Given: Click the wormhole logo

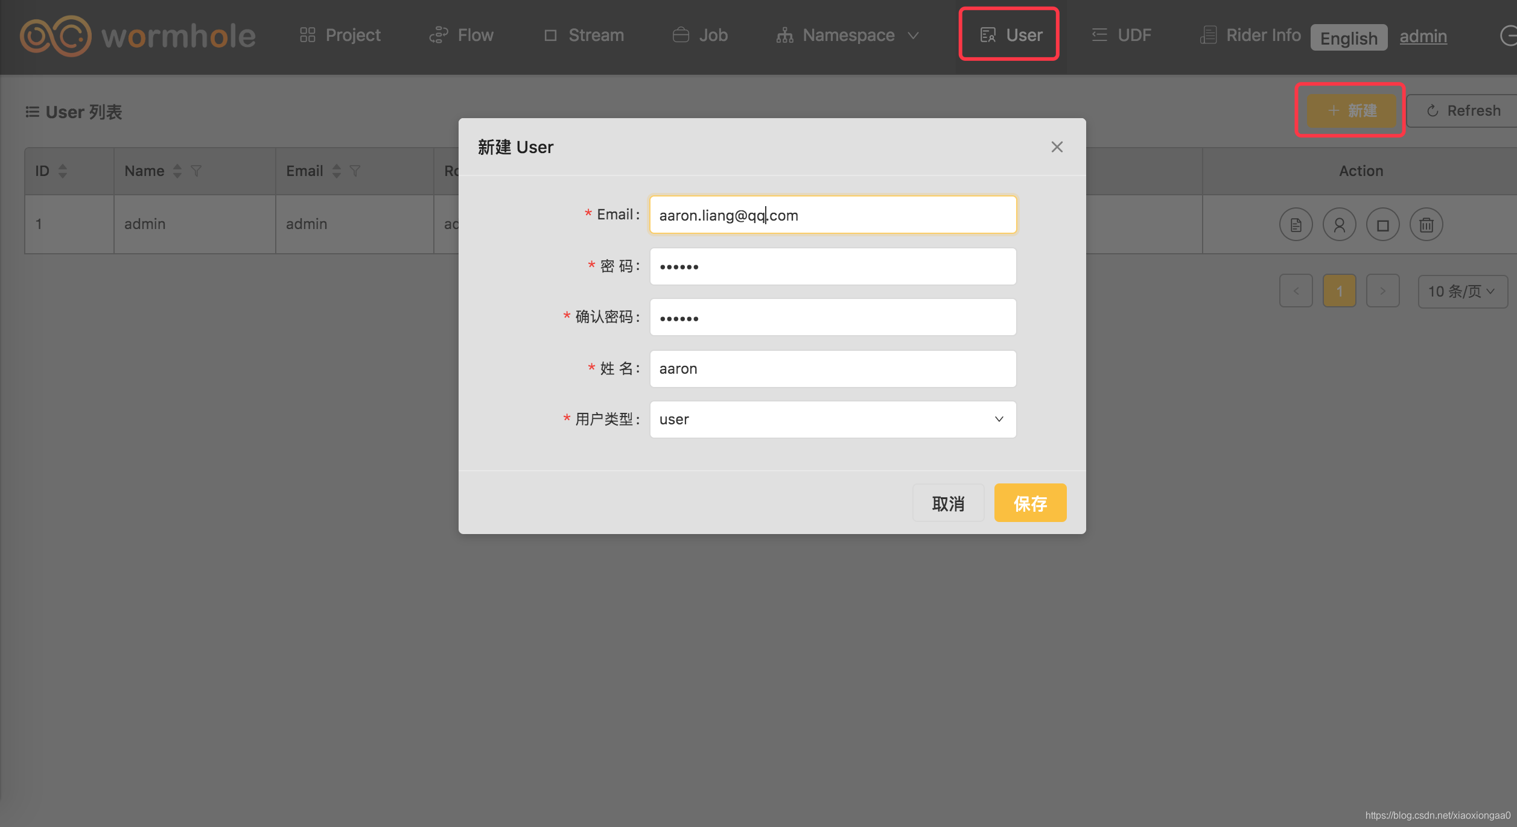Looking at the screenshot, I should click(x=138, y=36).
